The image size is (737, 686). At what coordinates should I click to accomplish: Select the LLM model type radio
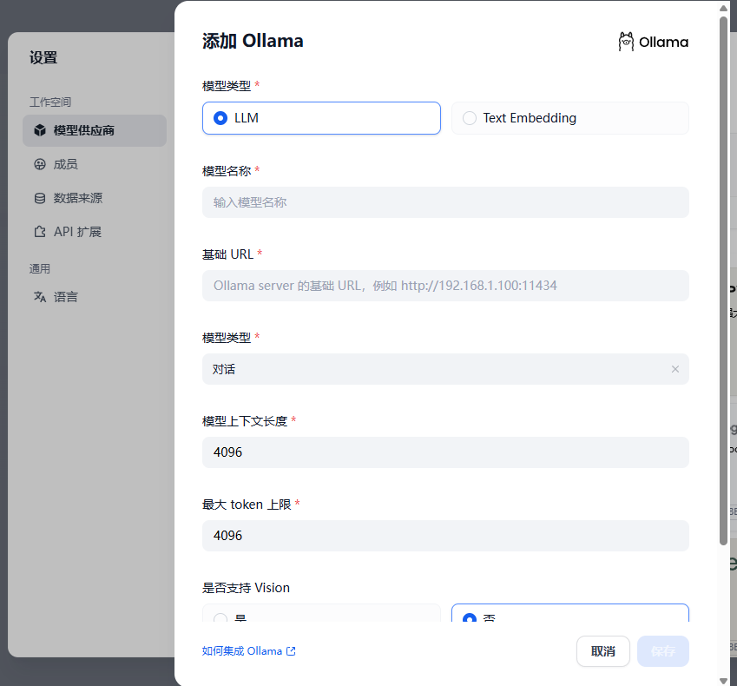click(x=321, y=118)
